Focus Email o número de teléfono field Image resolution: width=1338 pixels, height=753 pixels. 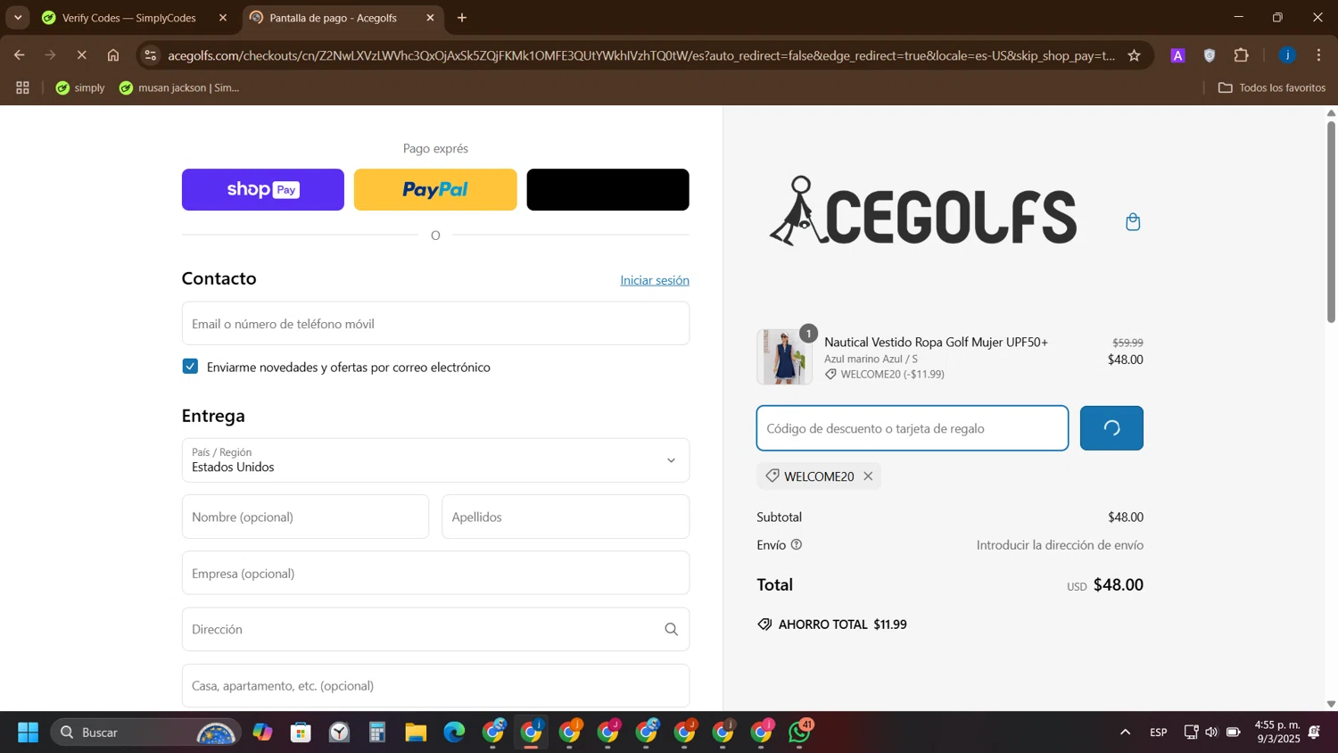tap(435, 324)
